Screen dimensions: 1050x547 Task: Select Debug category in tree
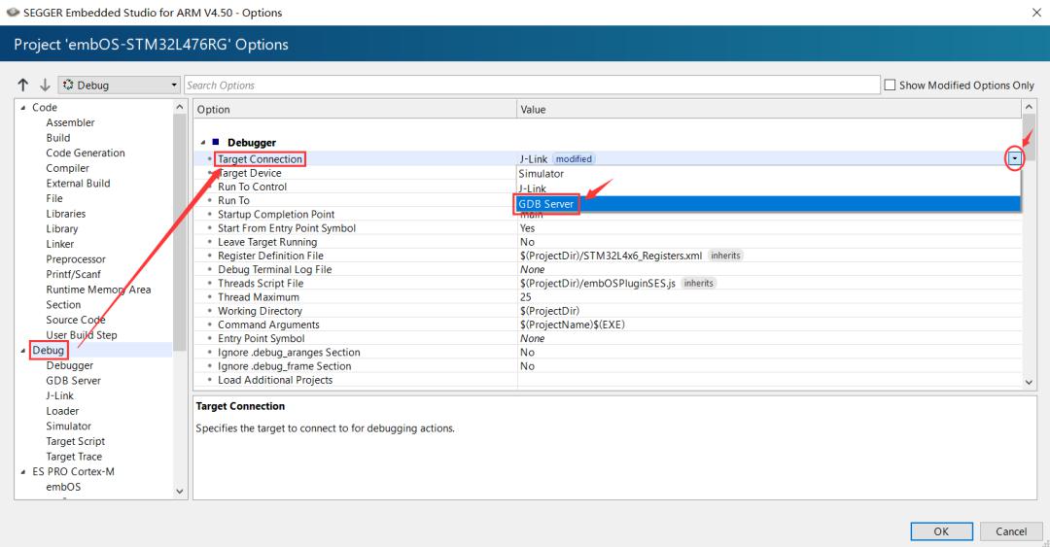point(49,350)
